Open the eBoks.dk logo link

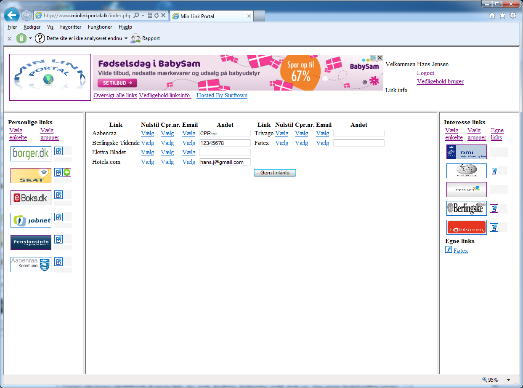pyautogui.click(x=31, y=198)
